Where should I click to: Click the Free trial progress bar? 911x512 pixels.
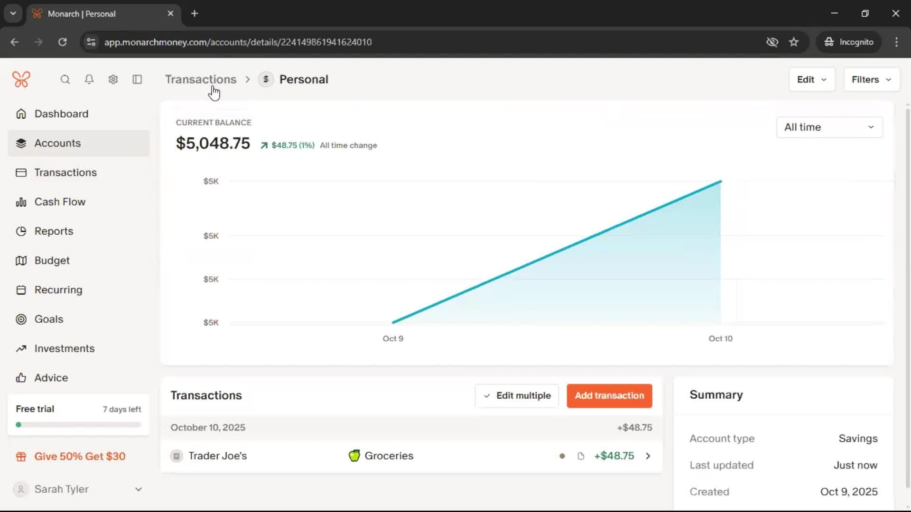pos(78,425)
